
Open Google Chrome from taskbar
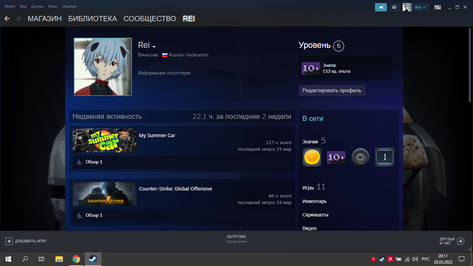coord(76,259)
